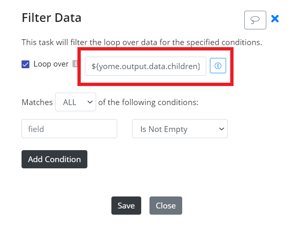Image resolution: width=294 pixels, height=237 pixels.
Task: Click chevron arrow in the ALL selector
Action: click(x=90, y=102)
